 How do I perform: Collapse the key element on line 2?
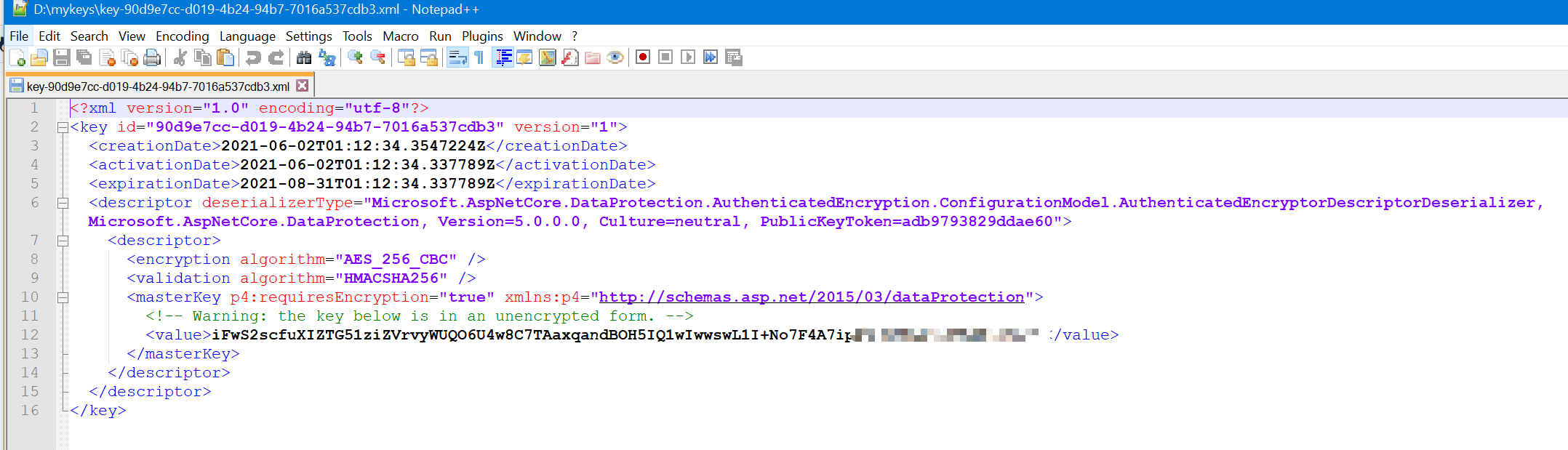pos(63,127)
